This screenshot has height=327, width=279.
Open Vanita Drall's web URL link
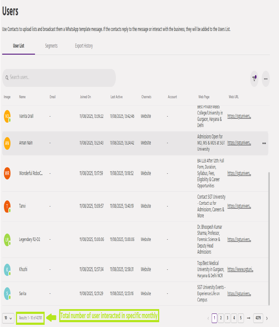(239, 117)
